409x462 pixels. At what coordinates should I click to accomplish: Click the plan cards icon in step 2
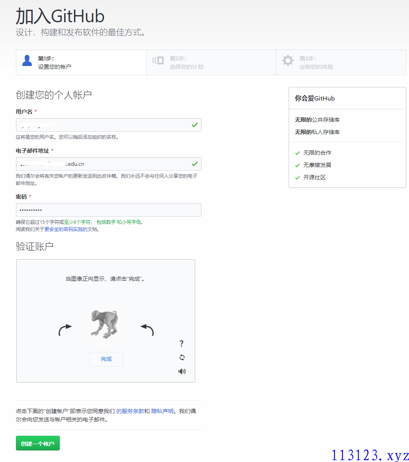[158, 60]
